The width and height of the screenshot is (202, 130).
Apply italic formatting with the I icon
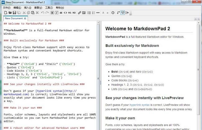point(56,13)
